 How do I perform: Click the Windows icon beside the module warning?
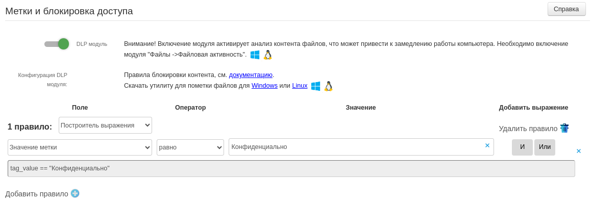[255, 55]
